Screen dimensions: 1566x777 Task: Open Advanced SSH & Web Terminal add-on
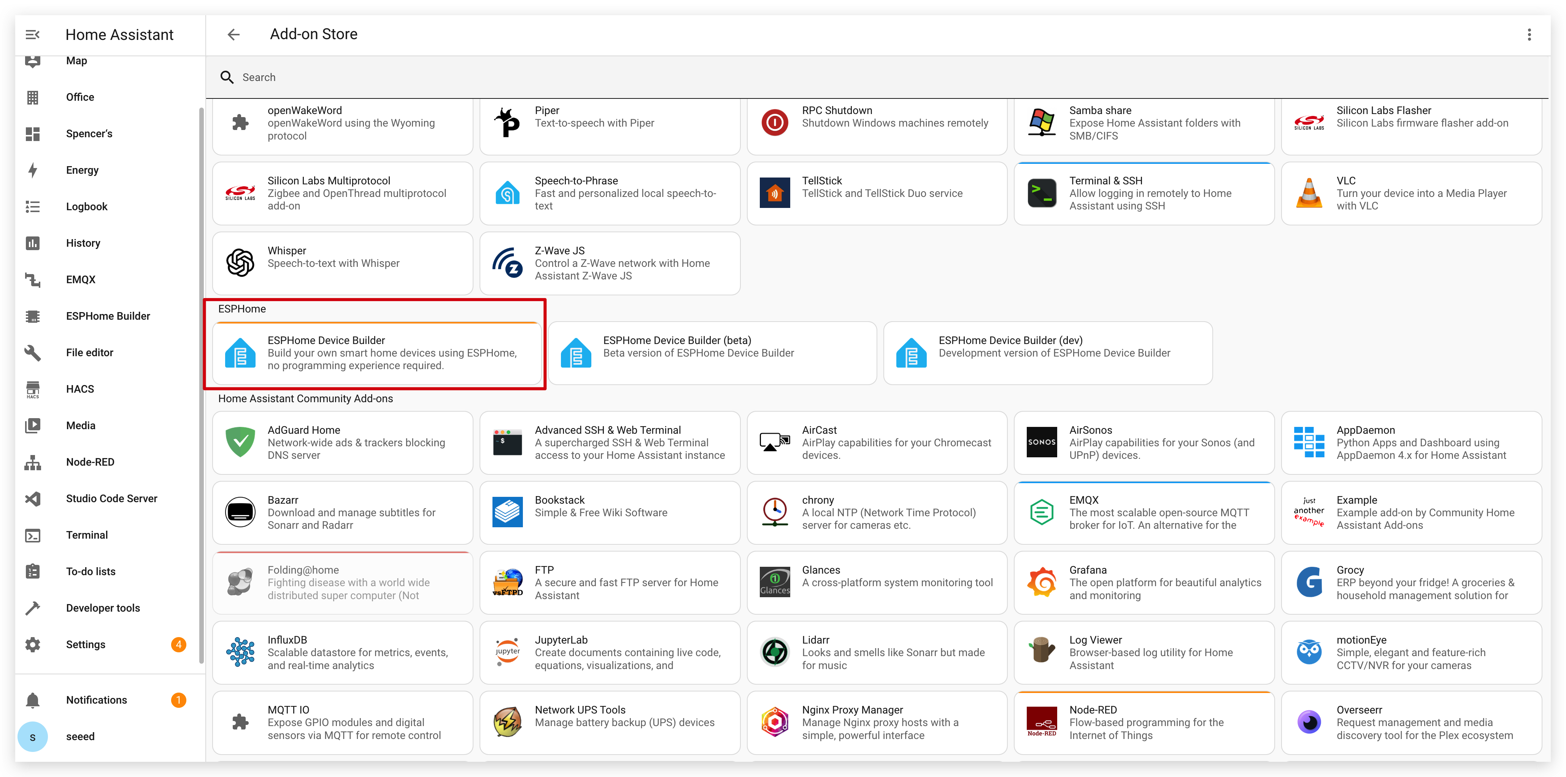(610, 442)
